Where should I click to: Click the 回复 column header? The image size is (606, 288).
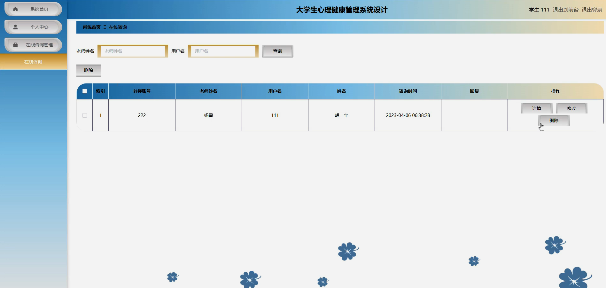point(474,91)
